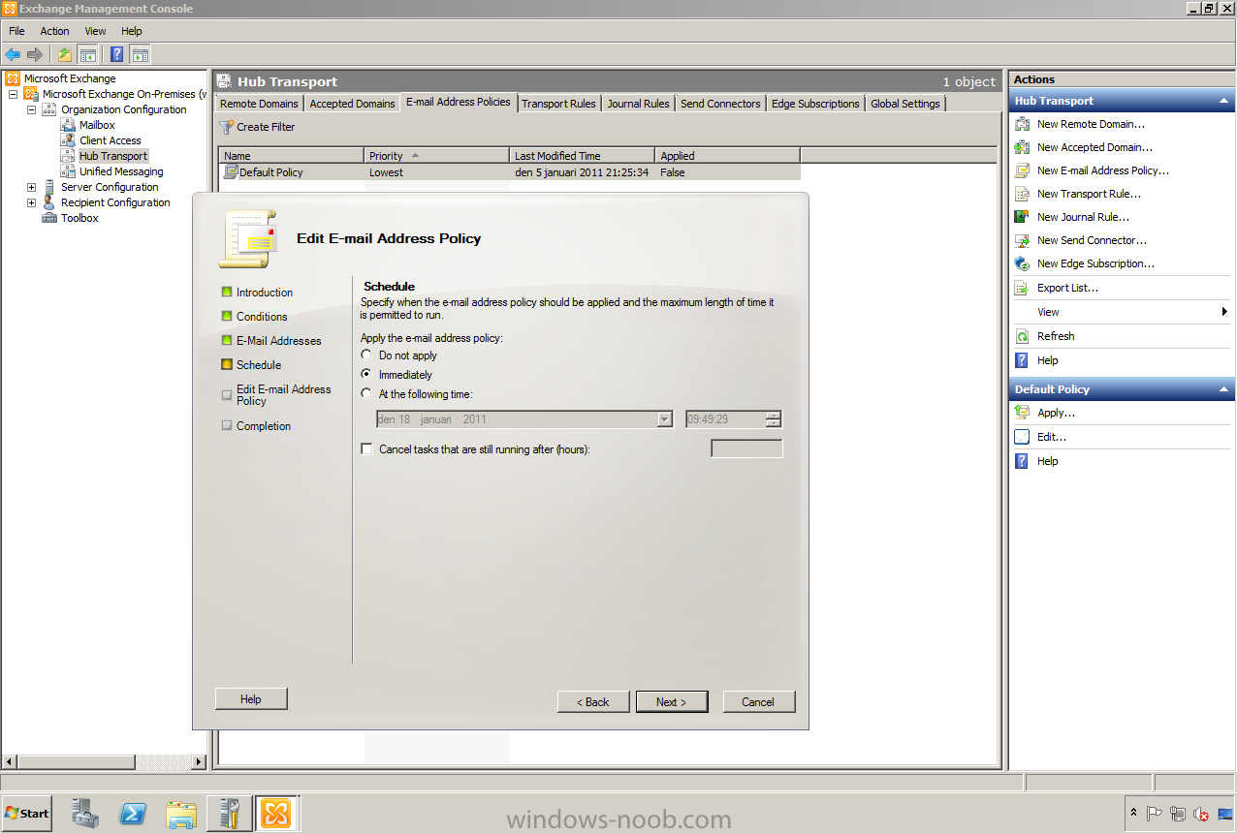This screenshot has height=834, width=1237.
Task: Click the Back button in the wizard
Action: 593,701
